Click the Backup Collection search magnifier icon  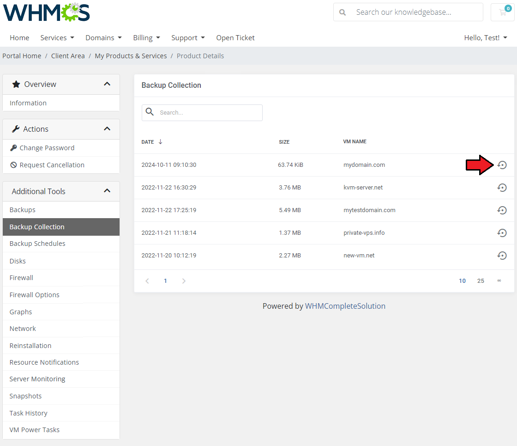click(150, 112)
